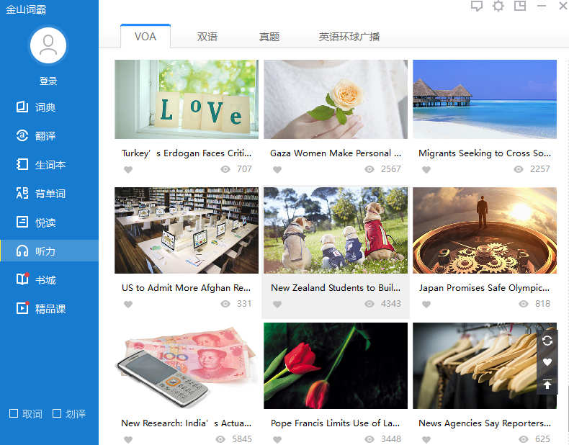Open the 词典 dictionary section

(x=45, y=107)
